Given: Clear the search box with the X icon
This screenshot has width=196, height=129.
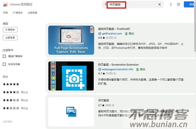Looking at the screenshot, I should [159, 5].
